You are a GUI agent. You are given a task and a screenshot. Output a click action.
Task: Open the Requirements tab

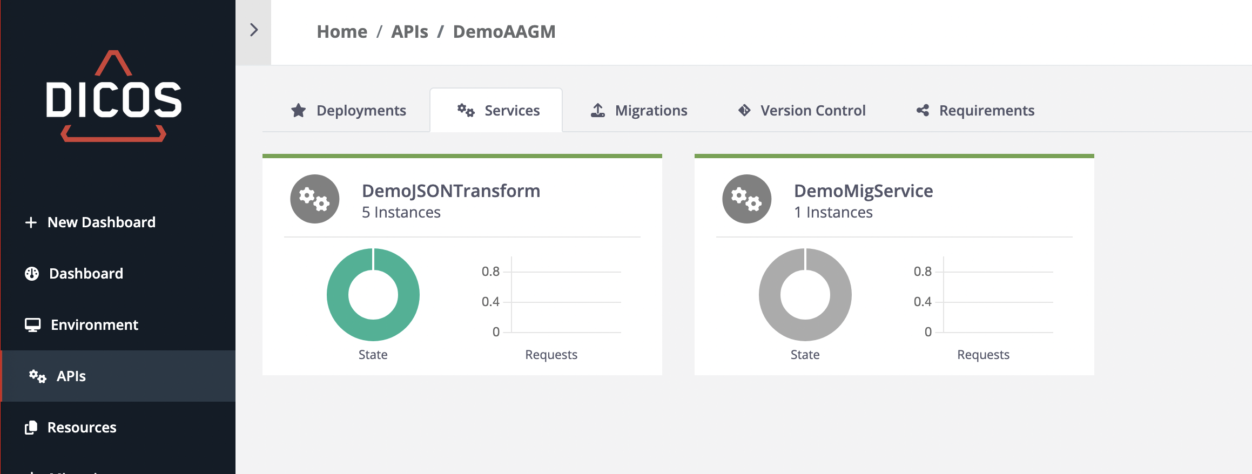pos(975,111)
